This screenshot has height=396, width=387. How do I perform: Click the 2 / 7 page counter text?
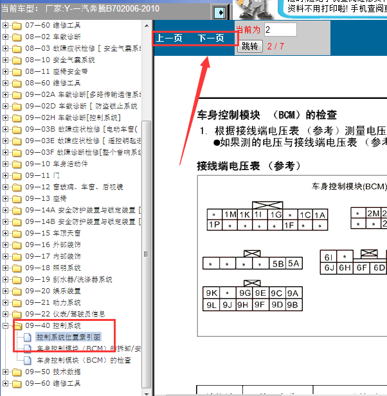[276, 46]
